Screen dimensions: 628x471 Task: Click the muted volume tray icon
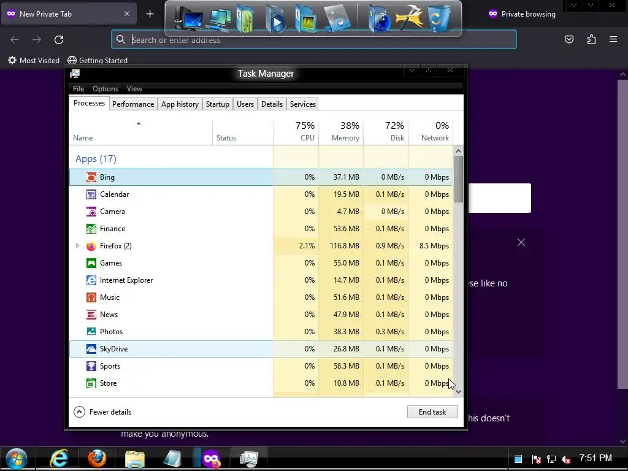click(566, 459)
